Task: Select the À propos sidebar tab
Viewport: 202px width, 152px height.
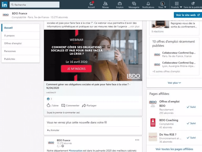Action: (21, 35)
